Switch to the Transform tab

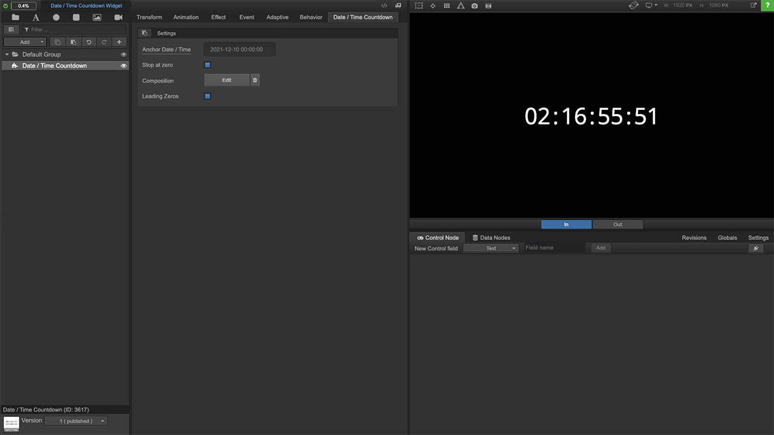click(149, 17)
